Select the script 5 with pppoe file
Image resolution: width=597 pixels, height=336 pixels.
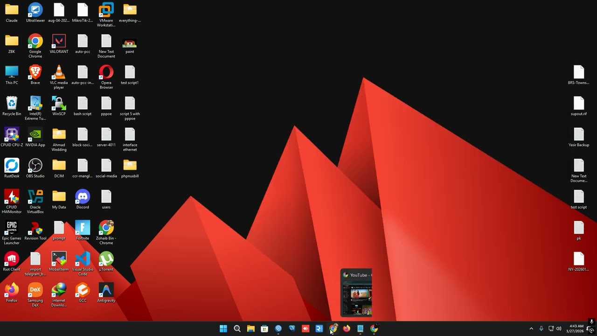click(130, 109)
